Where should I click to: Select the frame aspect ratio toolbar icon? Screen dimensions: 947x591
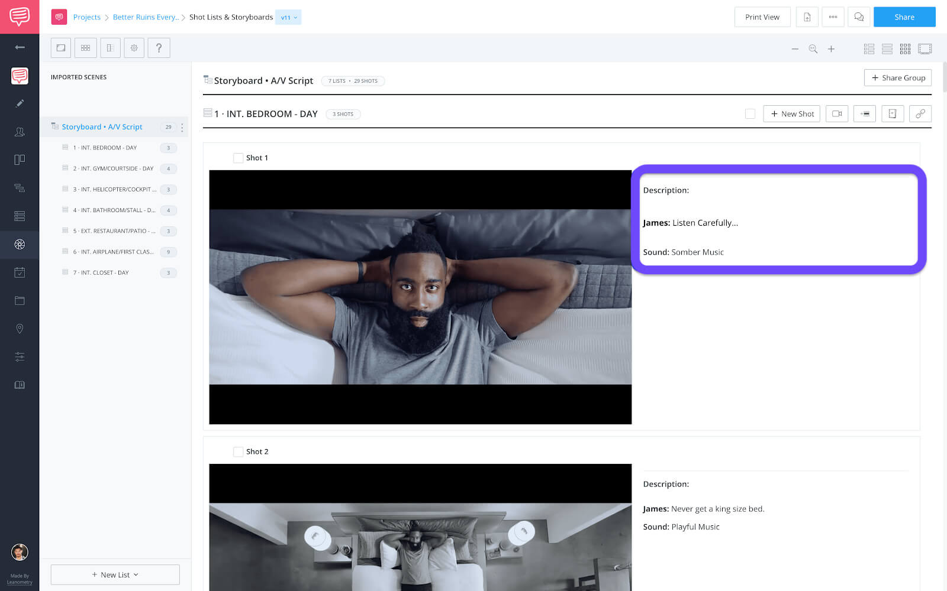61,48
